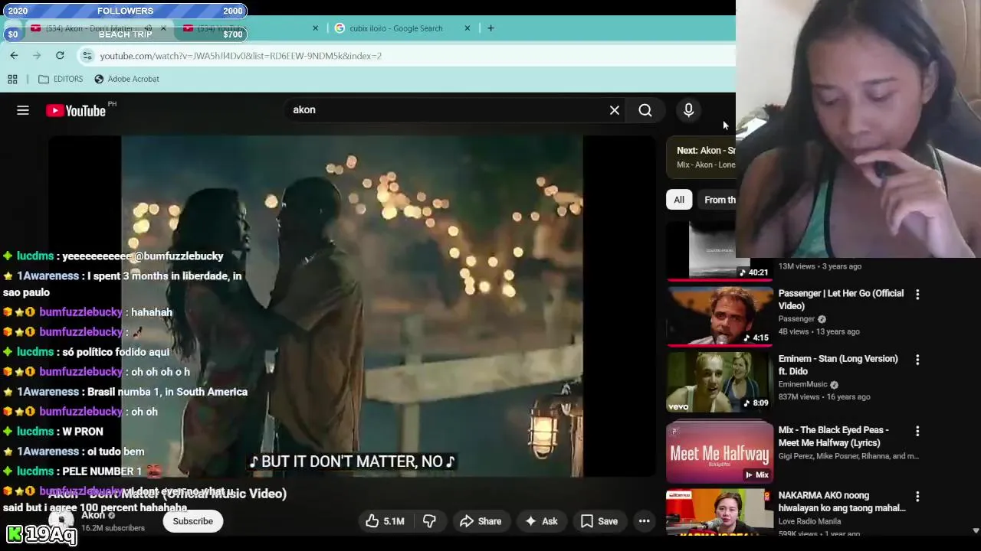The height and width of the screenshot is (551, 981).
Task: Click '837M views • 16 years ago' text
Action: (825, 396)
